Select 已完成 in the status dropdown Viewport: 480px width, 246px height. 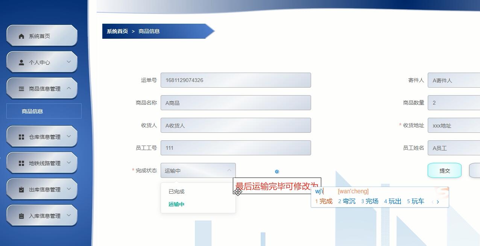coord(198,191)
